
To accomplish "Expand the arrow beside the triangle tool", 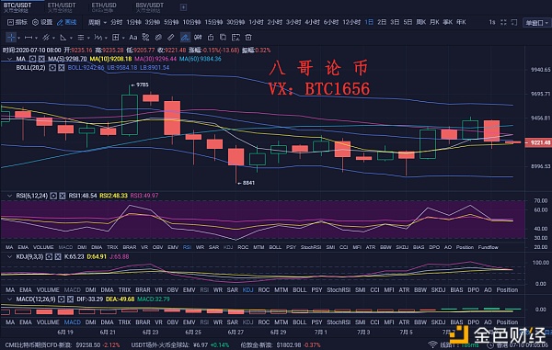I will click(x=71, y=38).
